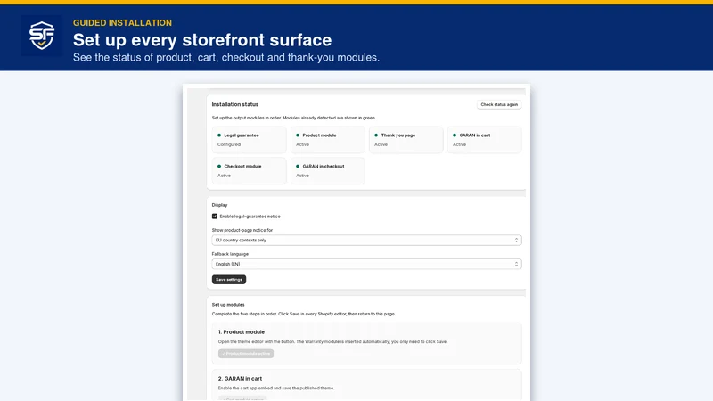This screenshot has width=713, height=401.
Task: Click the Product module active button
Action: [x=246, y=353]
